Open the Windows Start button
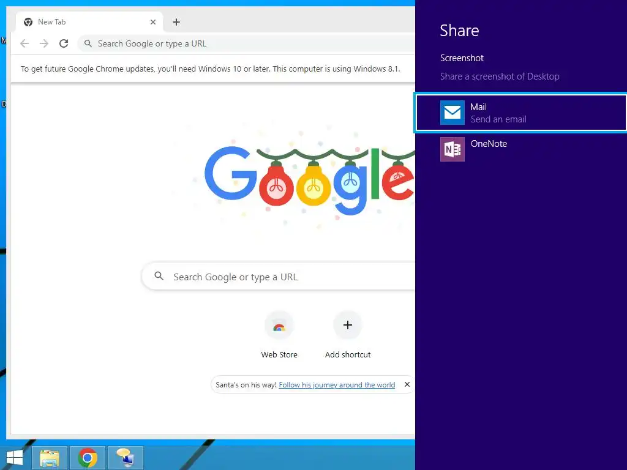The width and height of the screenshot is (627, 470). (x=15, y=458)
